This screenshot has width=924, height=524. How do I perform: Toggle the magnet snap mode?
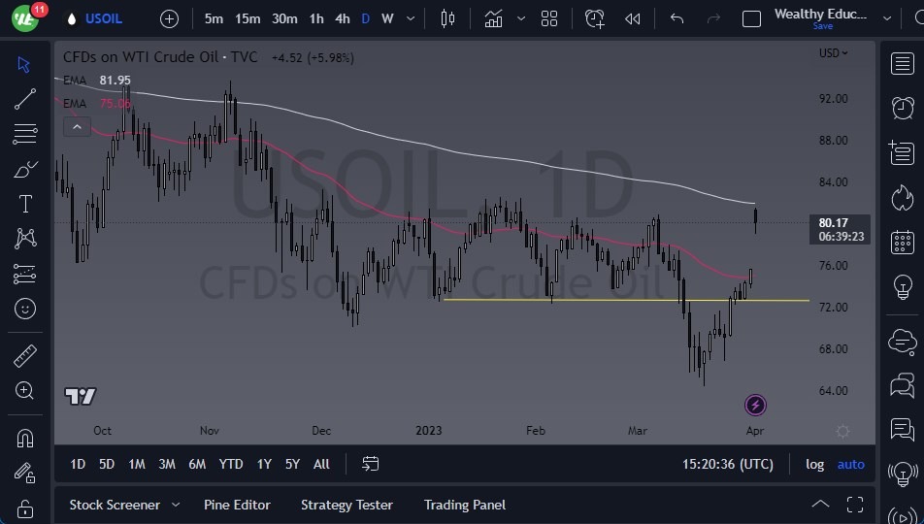click(25, 438)
